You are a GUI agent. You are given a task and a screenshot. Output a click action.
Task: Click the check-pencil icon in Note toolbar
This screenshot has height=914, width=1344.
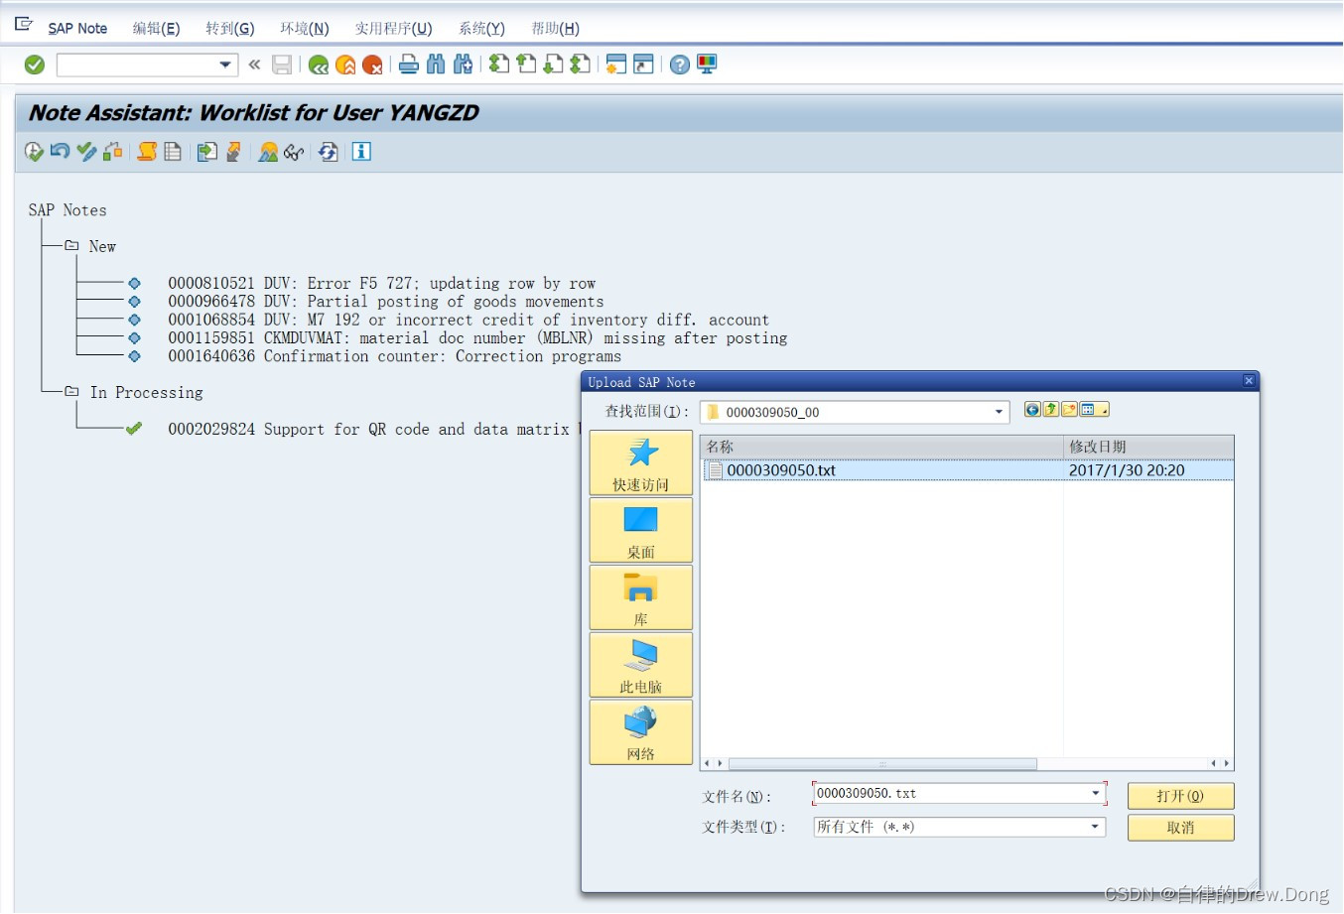(x=86, y=152)
